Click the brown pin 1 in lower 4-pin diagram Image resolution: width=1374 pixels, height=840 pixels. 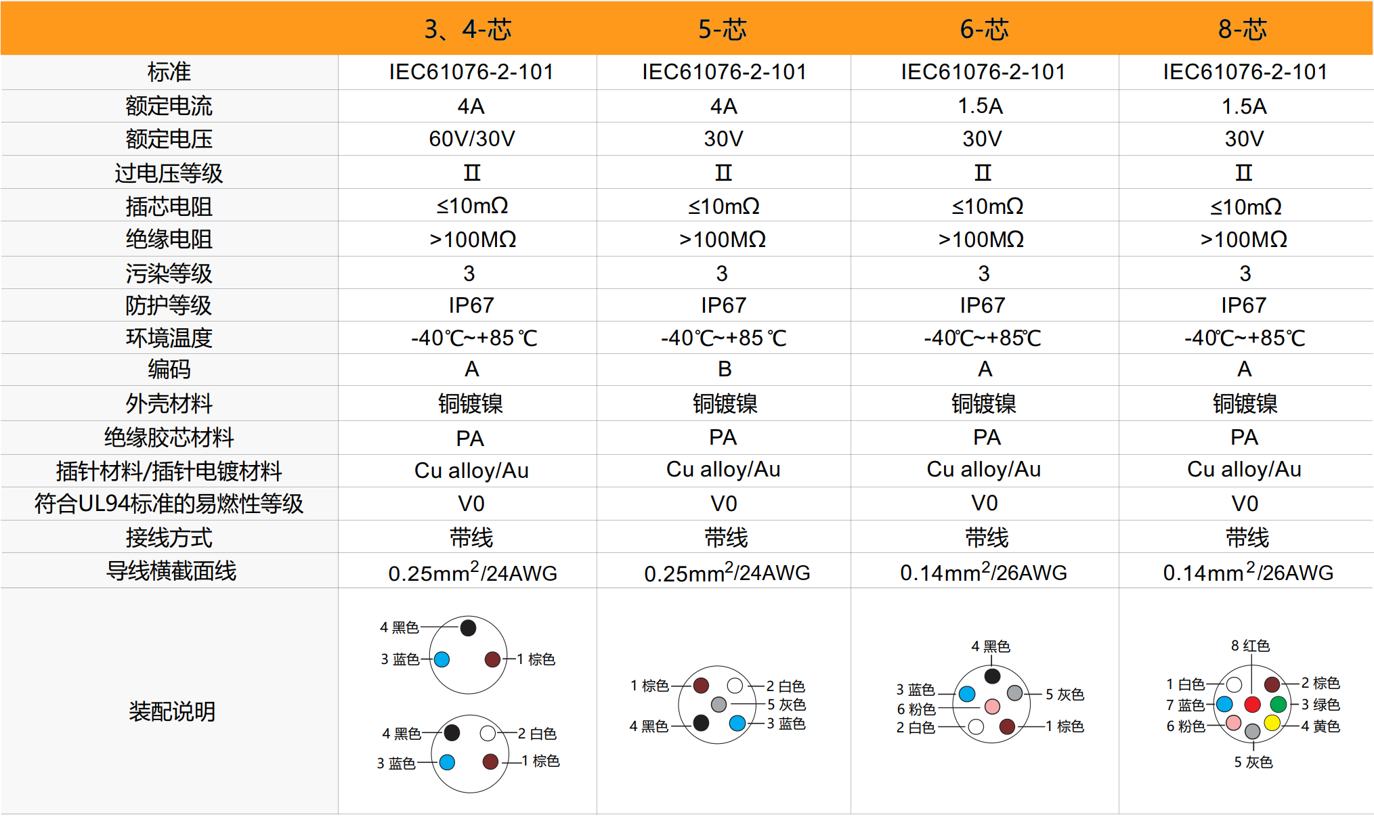(x=490, y=761)
